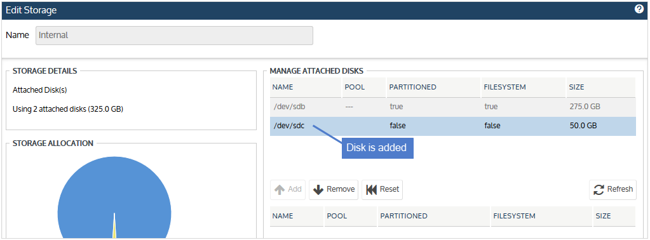Click the Edit Storage title text
Viewport: 650px width, 240px height.
[31, 10]
